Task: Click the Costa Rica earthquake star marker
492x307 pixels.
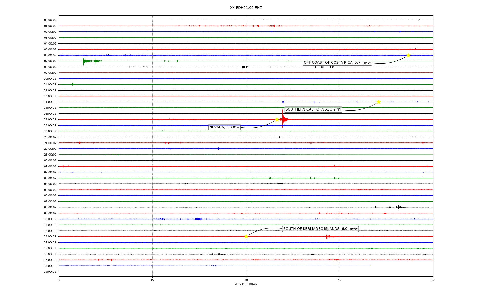Action: (408, 55)
